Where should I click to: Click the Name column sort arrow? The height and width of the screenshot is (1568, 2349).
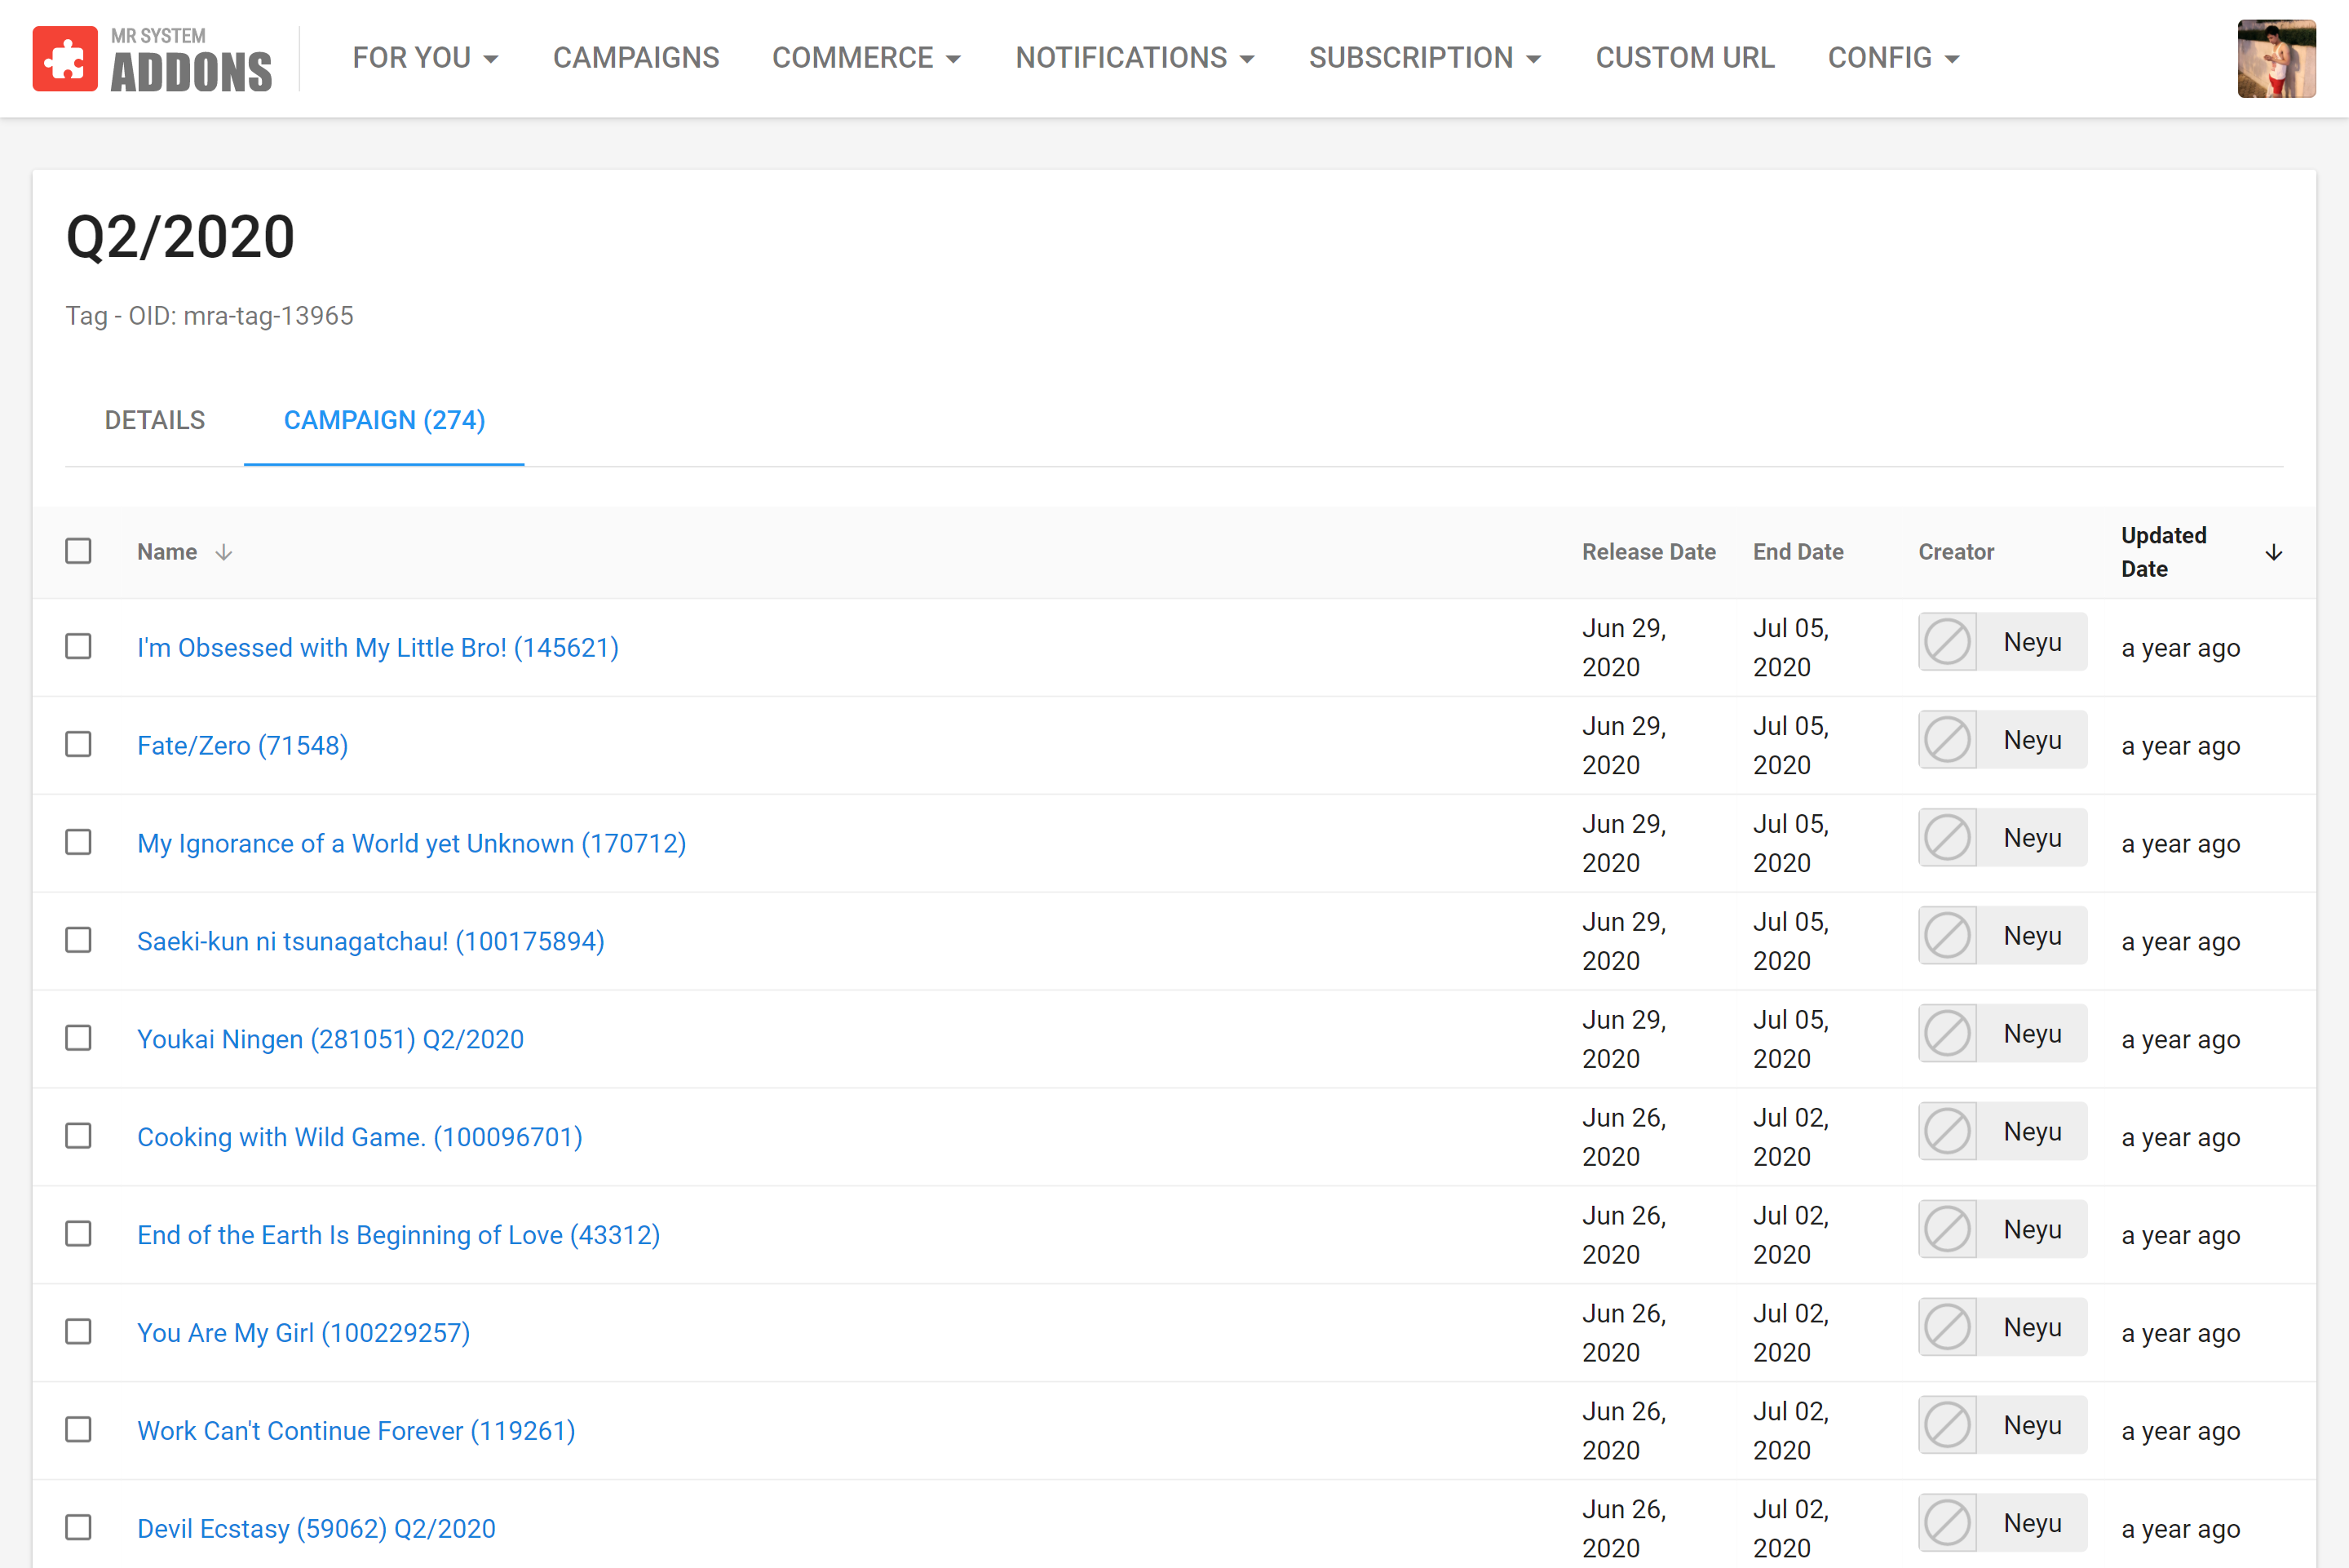coord(224,552)
